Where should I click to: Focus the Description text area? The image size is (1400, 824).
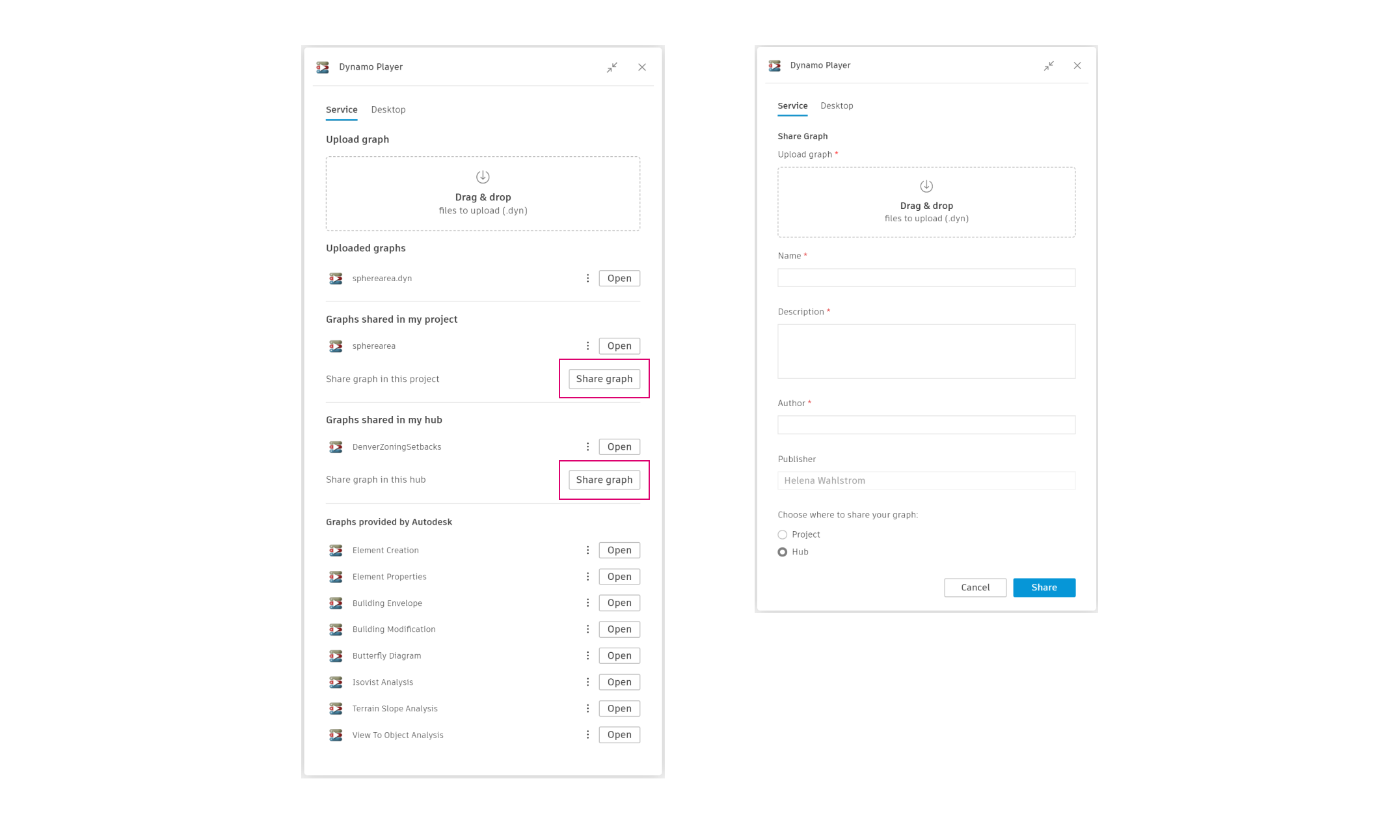[x=926, y=351]
